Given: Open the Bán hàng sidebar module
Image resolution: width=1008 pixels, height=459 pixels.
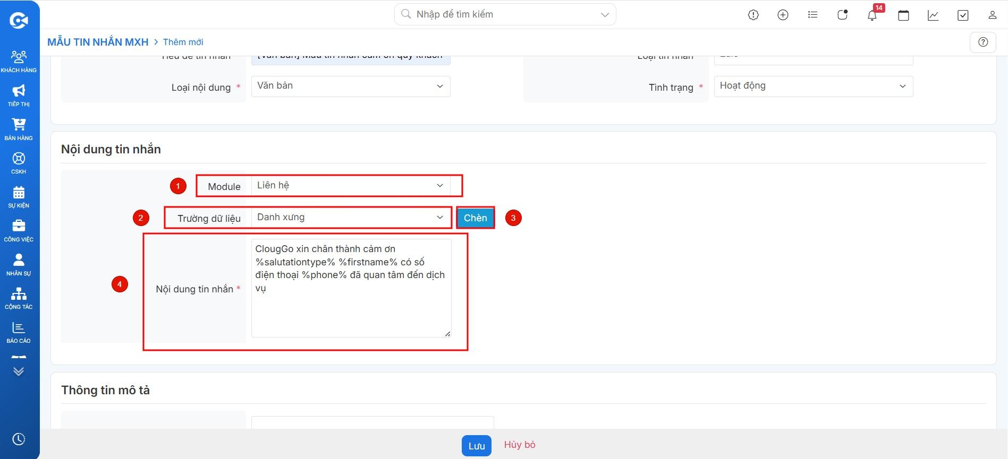Looking at the screenshot, I should coord(19,129).
